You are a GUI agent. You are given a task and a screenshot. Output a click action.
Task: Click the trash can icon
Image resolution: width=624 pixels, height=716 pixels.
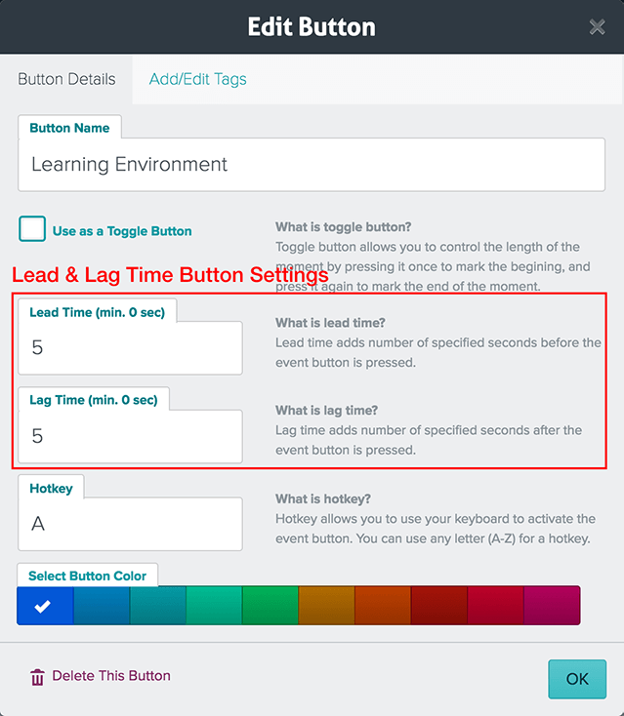(37, 677)
